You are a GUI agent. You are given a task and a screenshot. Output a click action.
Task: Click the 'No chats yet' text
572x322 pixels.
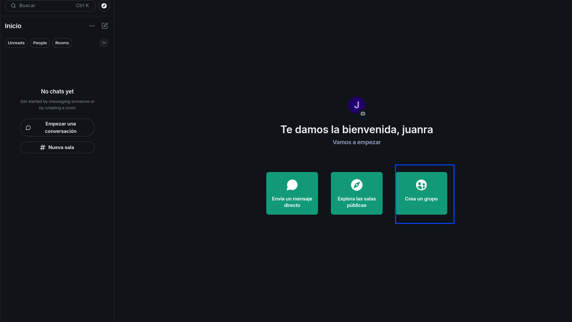[57, 91]
